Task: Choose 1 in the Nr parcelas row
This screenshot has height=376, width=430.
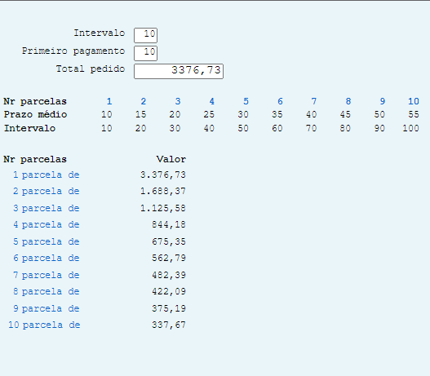Action: (x=109, y=101)
